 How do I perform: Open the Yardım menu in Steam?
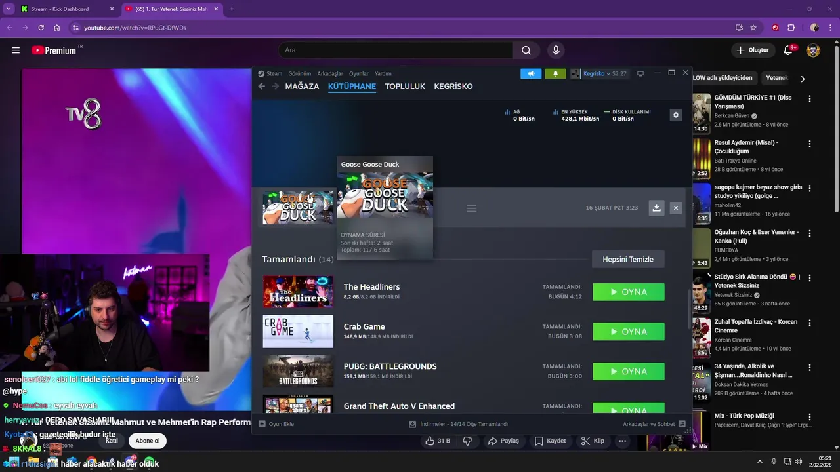tap(383, 73)
